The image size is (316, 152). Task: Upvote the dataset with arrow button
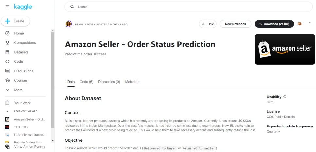click(203, 24)
